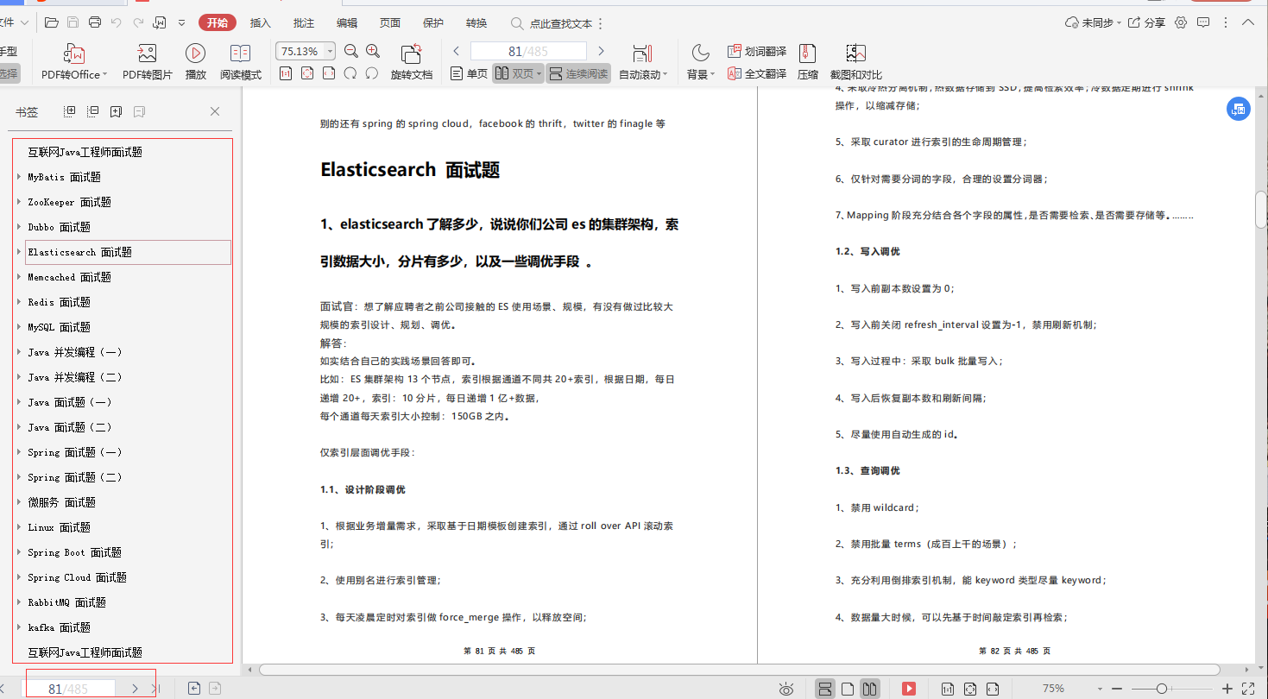
Task: Click the fit page icon in ribbon
Action: (307, 73)
